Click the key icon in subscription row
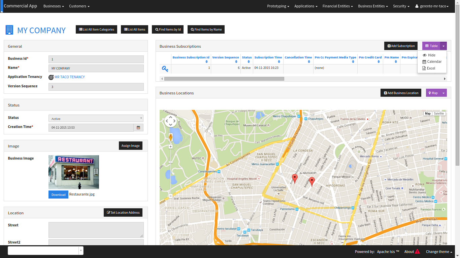Viewport: 460px width, 258px height. pyautogui.click(x=165, y=69)
